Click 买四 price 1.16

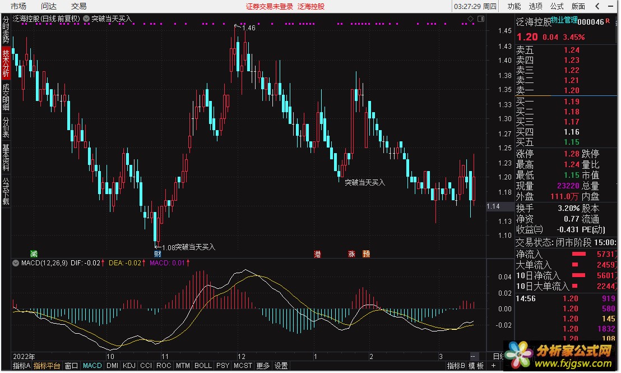(x=572, y=132)
